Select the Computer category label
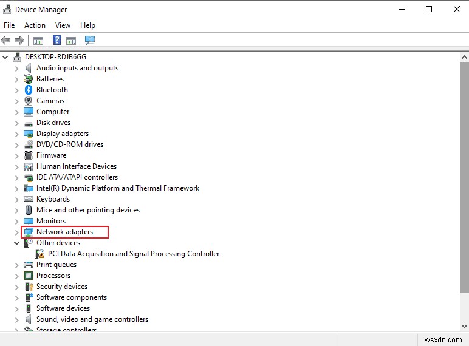The height and width of the screenshot is (346, 469). point(53,112)
